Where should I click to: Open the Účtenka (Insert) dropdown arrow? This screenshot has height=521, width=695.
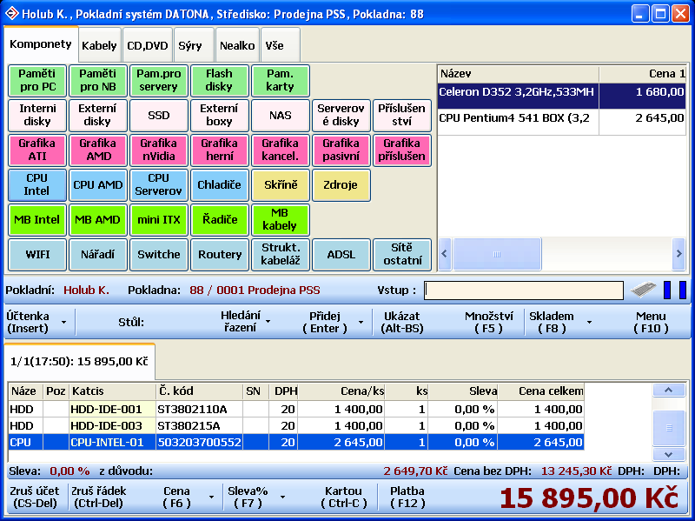tap(63, 322)
